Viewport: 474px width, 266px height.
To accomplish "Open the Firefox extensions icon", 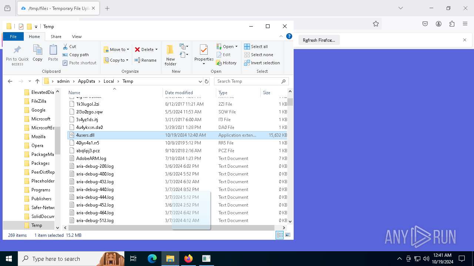I will point(452,24).
